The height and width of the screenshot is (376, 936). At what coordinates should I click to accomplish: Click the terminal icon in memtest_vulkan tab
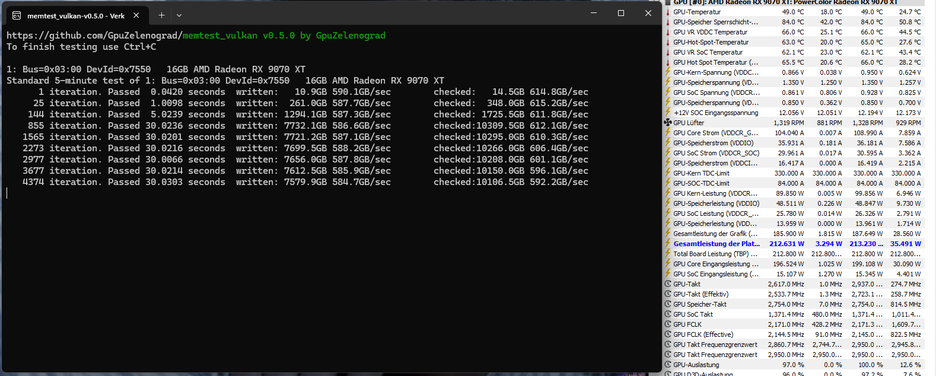pyautogui.click(x=17, y=15)
